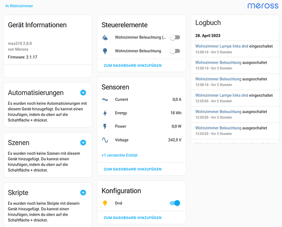Image resolution: width=282 pixels, height=227 pixels.
Task: Click the add Automatisierungen plus icon
Action: 83,93
